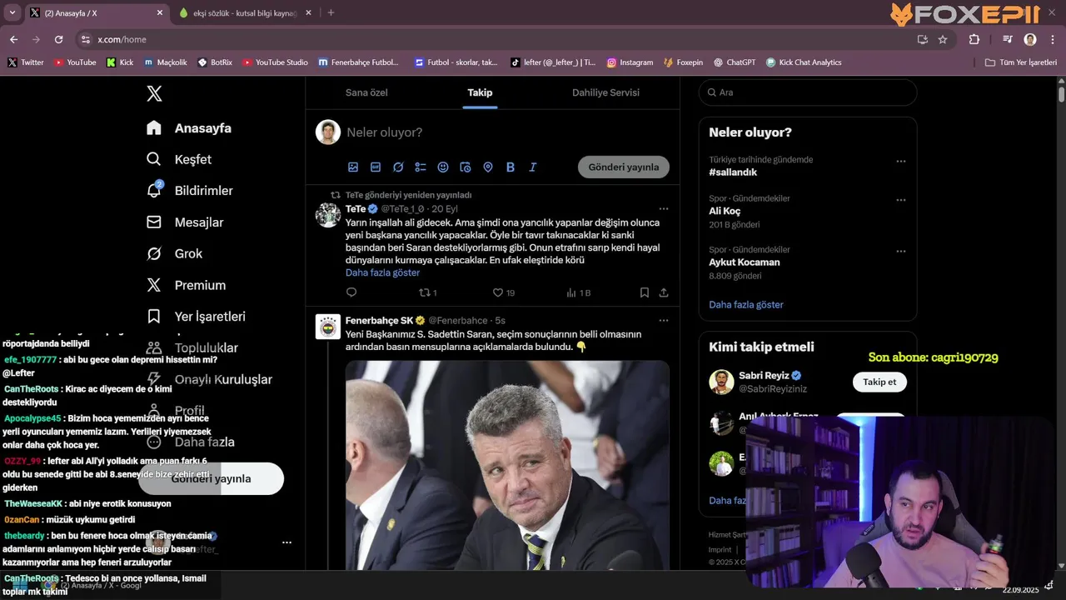Toggle italic formatting in composer

click(x=533, y=167)
